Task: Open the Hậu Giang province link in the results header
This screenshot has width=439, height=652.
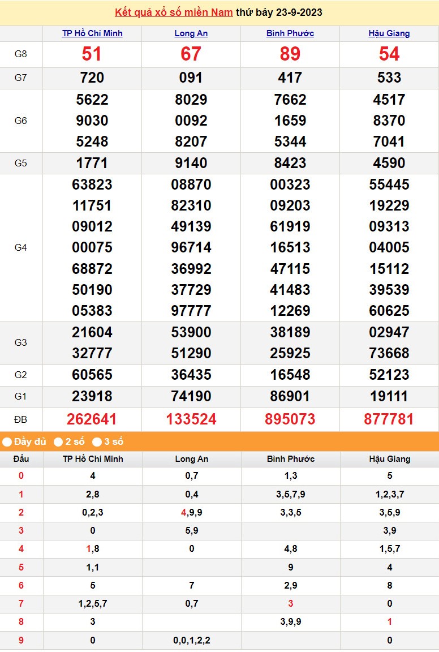Action: tap(389, 33)
